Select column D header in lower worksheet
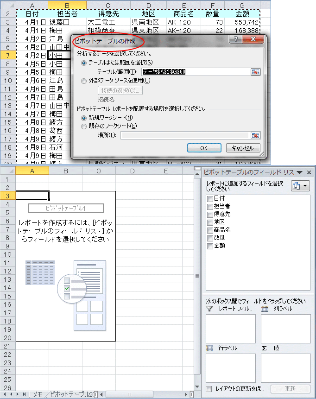The height and width of the screenshot is (399, 316). click(x=133, y=171)
